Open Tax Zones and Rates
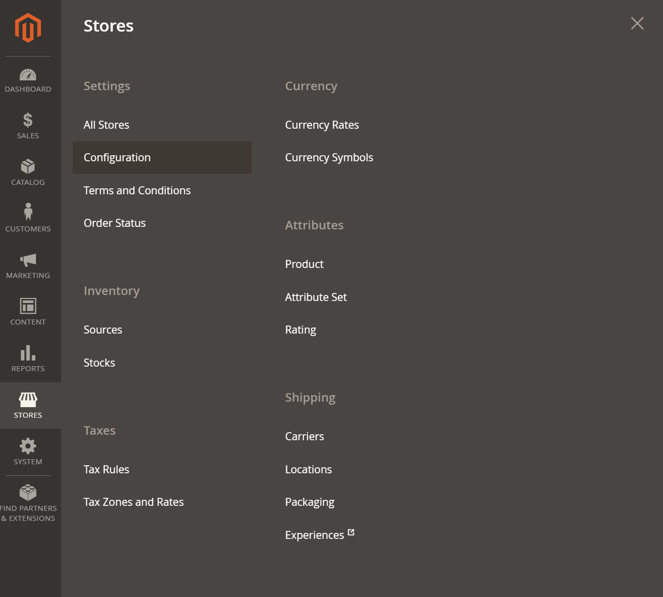 134,502
